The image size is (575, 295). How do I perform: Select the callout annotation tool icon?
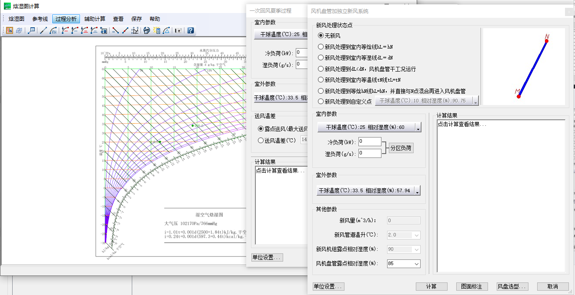pos(32,31)
